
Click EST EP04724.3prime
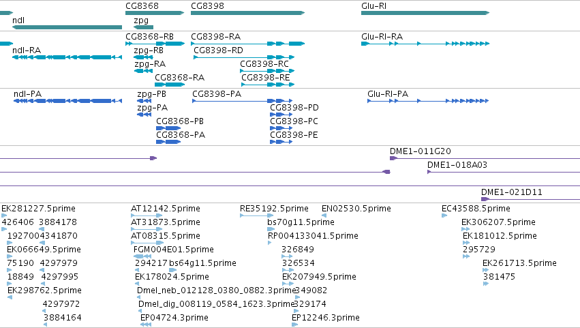point(174,318)
